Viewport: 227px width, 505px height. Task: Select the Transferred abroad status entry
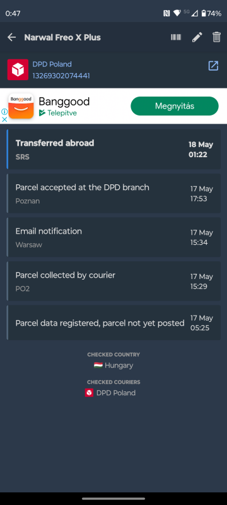pyautogui.click(x=113, y=149)
